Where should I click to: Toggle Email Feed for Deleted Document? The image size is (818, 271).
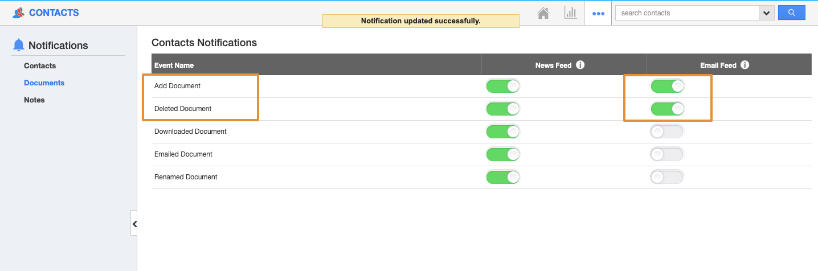(667, 109)
